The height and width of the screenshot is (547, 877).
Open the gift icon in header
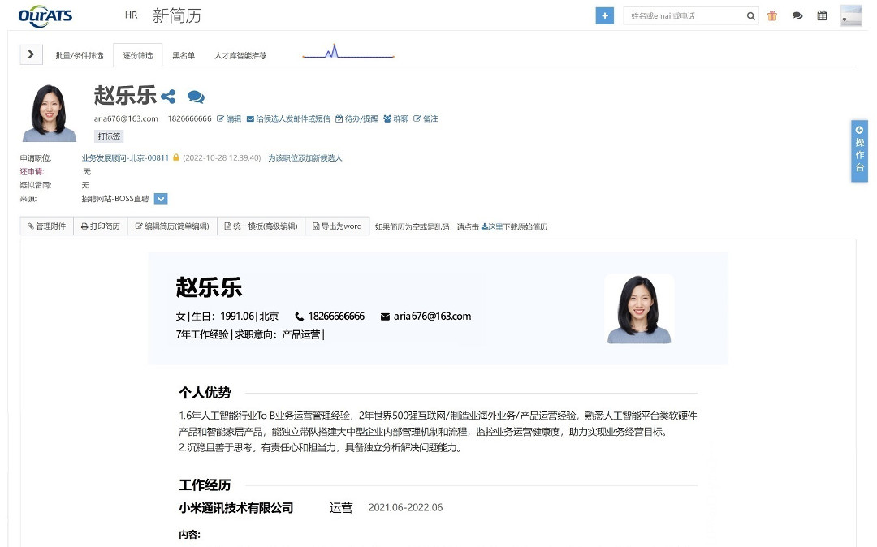coord(772,16)
